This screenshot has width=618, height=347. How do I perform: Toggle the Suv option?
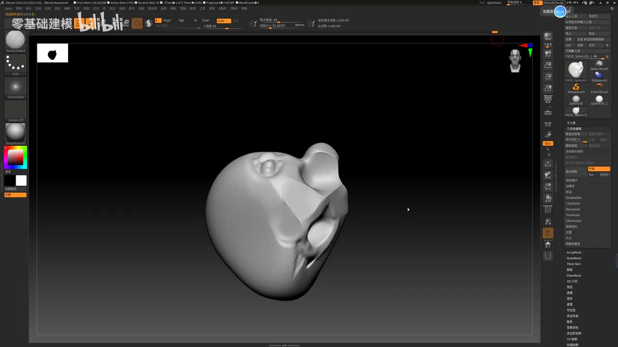coord(591,174)
